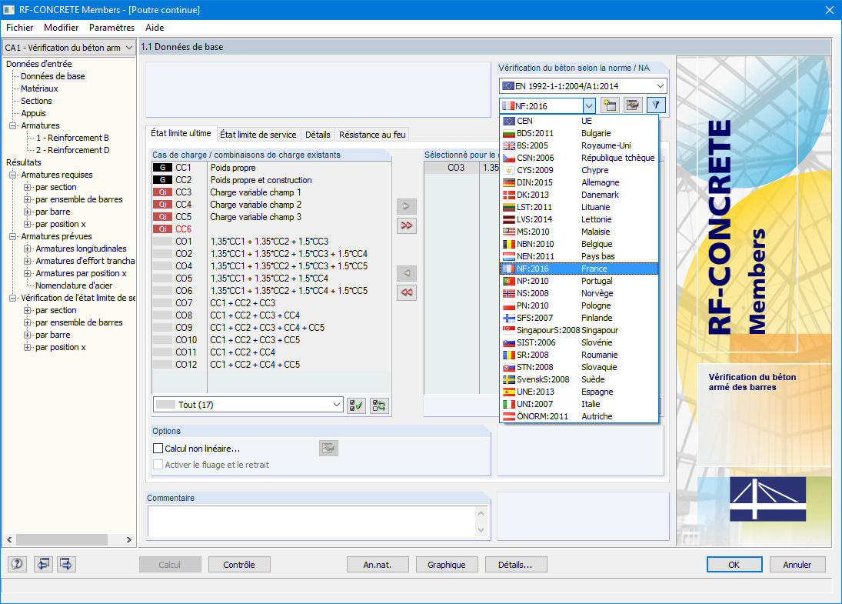Open the Fichier menu
This screenshot has height=604, width=842.
click(20, 28)
